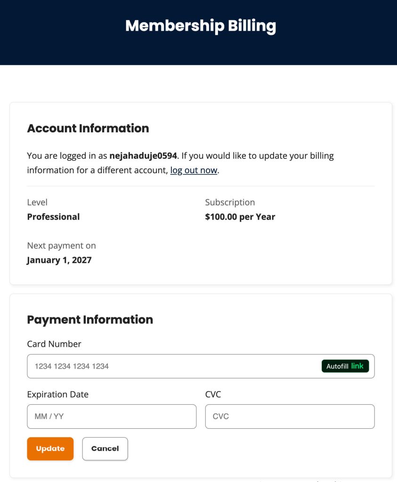The image size is (397, 482).
Task: Click the username nejahaduje0594
Action: click(x=145, y=155)
